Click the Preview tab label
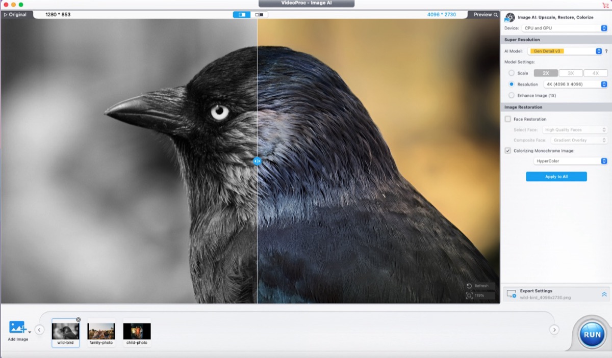The image size is (612, 358). tap(482, 15)
